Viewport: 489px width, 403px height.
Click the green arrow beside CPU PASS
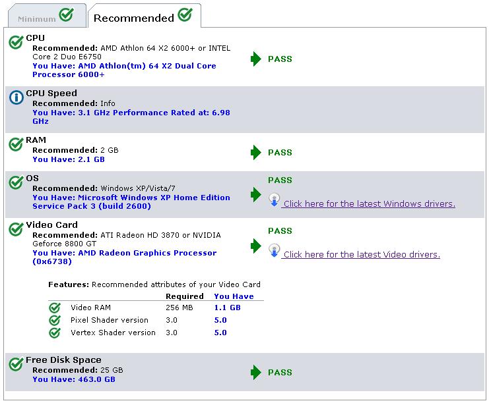point(255,59)
